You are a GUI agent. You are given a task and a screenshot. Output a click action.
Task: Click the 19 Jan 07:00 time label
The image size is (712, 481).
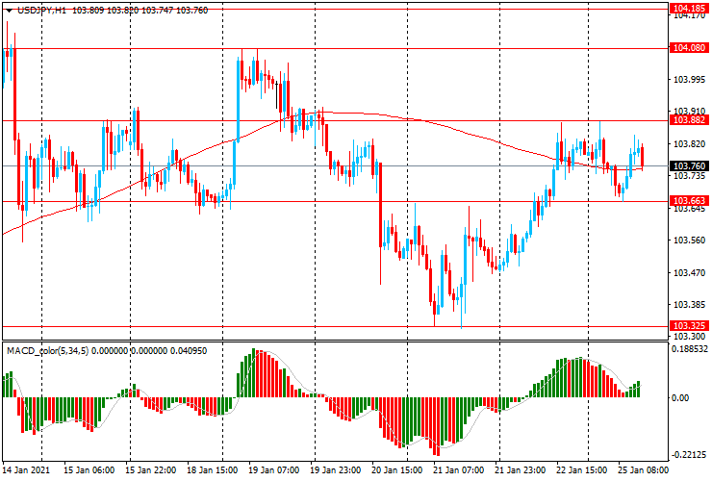[x=274, y=470]
